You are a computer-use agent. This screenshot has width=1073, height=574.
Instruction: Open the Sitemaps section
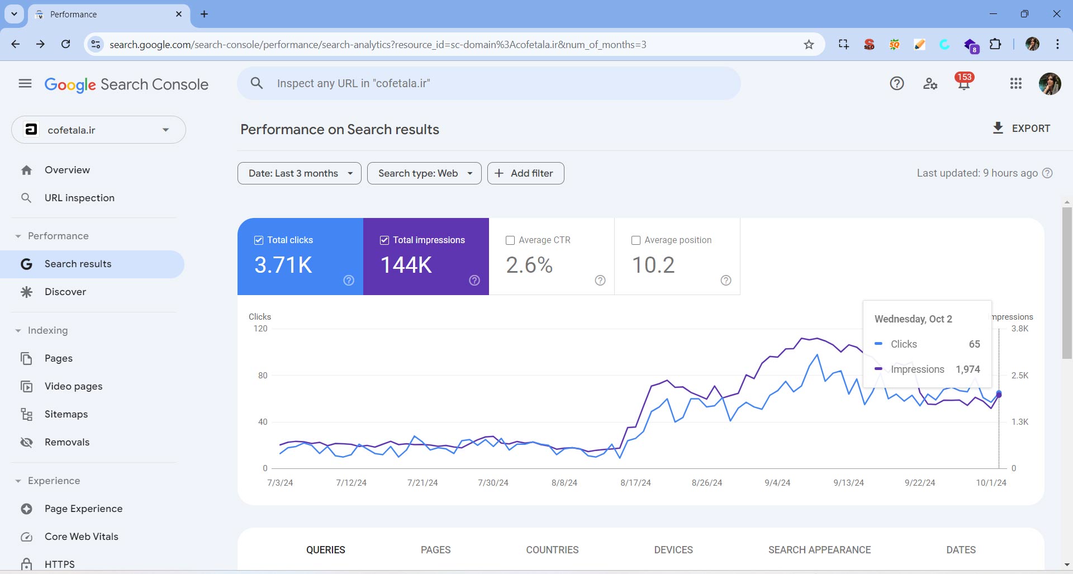(x=66, y=414)
